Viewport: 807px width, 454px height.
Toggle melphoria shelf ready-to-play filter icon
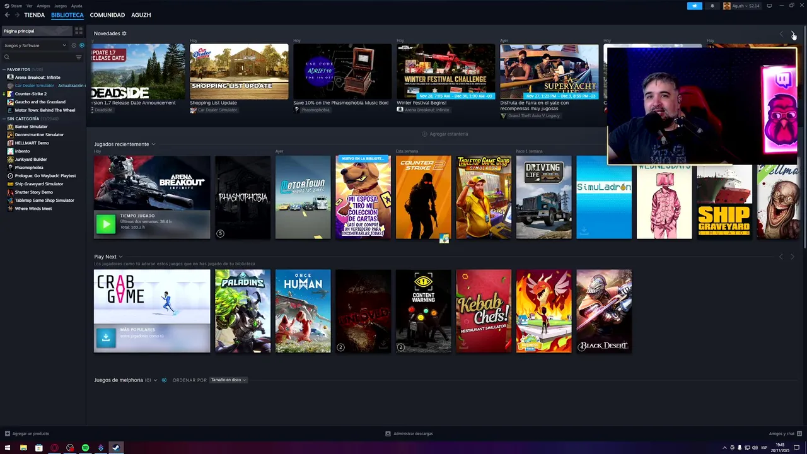pos(164,380)
